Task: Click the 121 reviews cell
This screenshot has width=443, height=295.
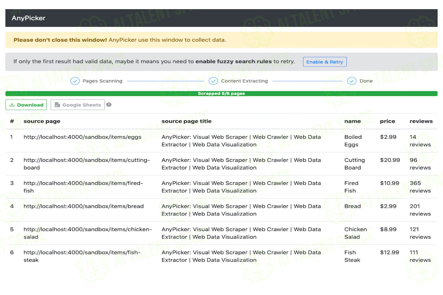Action: pos(420,233)
